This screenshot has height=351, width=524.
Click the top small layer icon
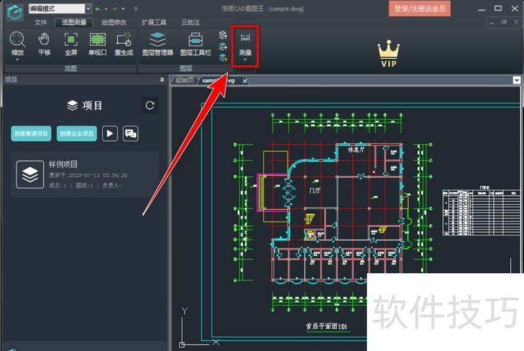223,35
